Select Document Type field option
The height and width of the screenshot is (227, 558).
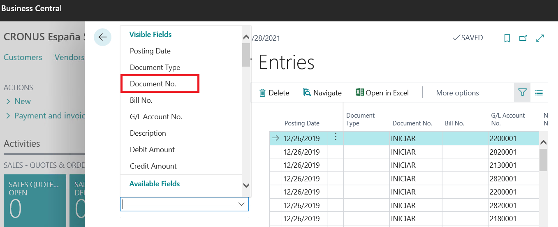(x=155, y=67)
